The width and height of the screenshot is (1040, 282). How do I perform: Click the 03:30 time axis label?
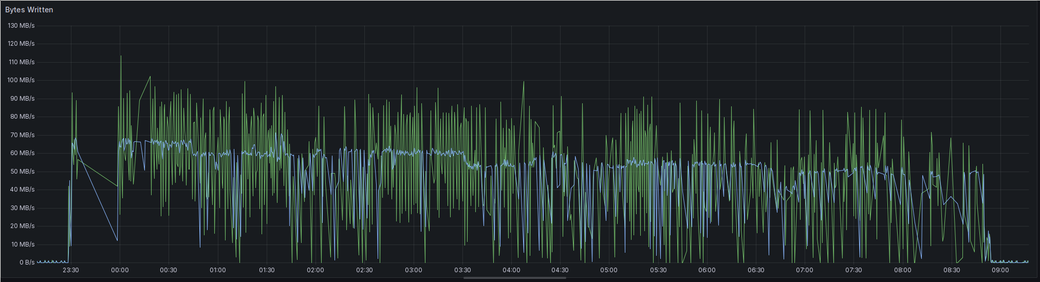(x=462, y=270)
